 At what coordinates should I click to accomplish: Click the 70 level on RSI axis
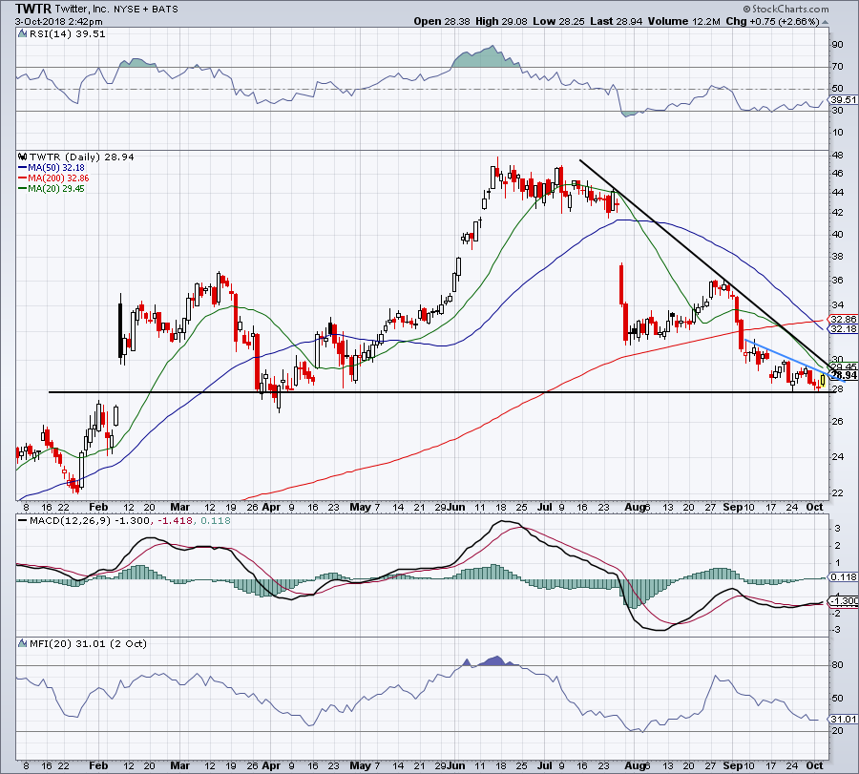837,66
